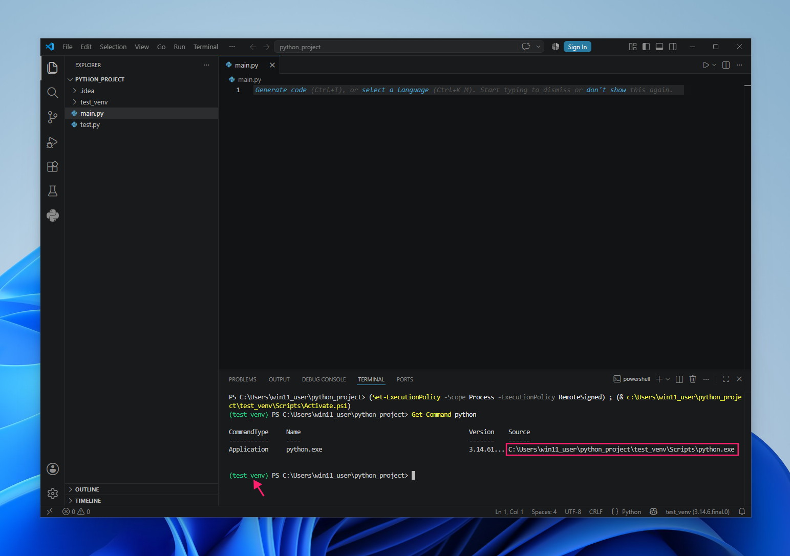The width and height of the screenshot is (790, 556).
Task: Open Copilot status icon in status bar
Action: point(653,511)
